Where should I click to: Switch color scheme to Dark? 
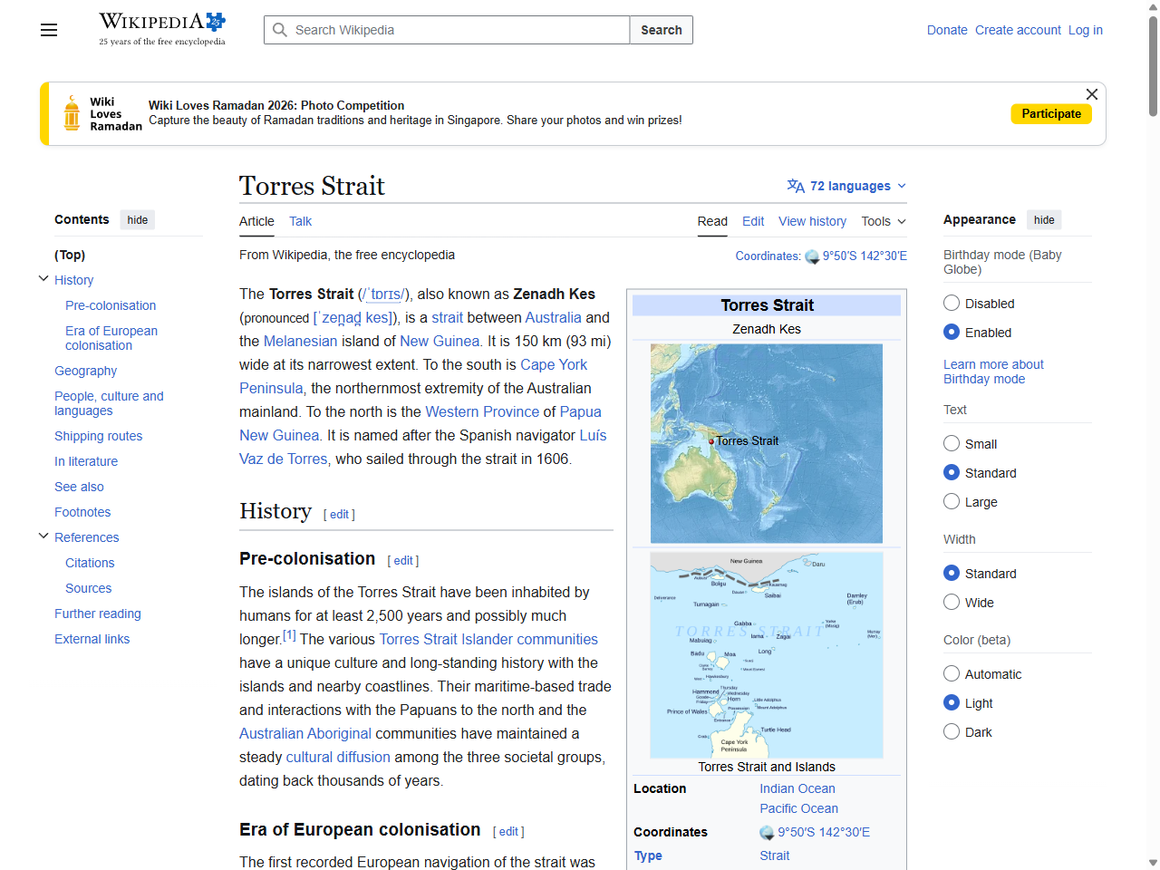point(952,731)
